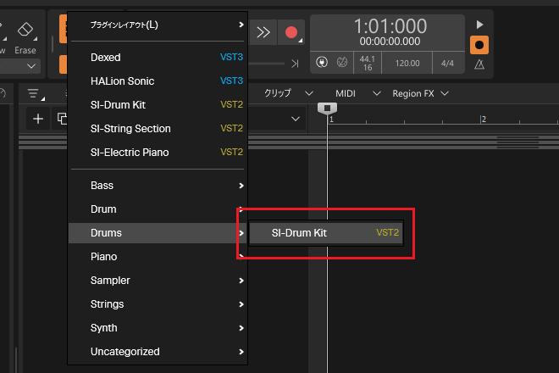Open the クリップ dropdown menu
Image resolution: width=559 pixels, height=373 pixels.
click(289, 93)
